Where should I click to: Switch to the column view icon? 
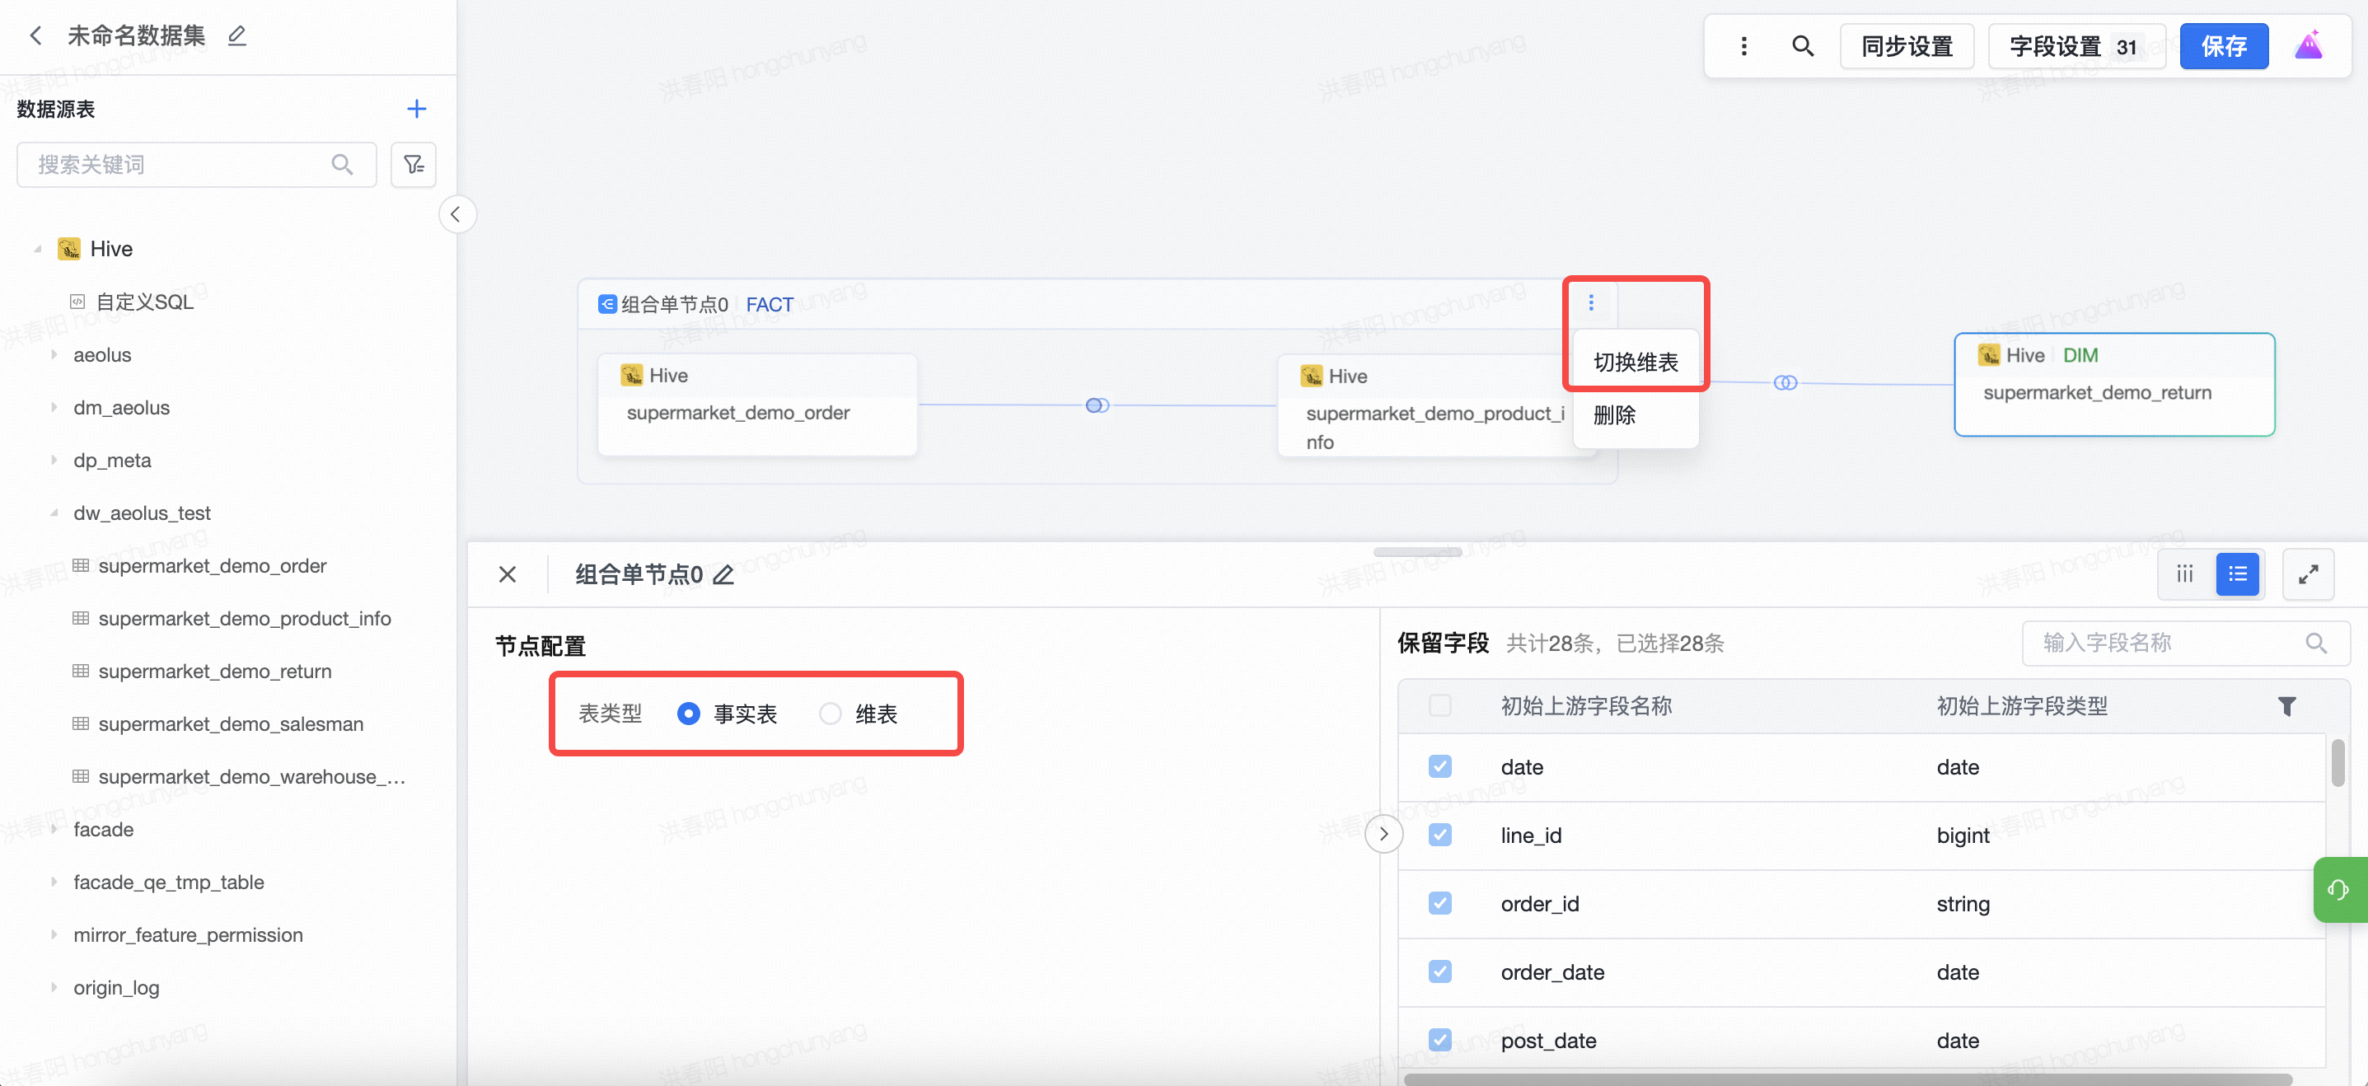[2185, 575]
